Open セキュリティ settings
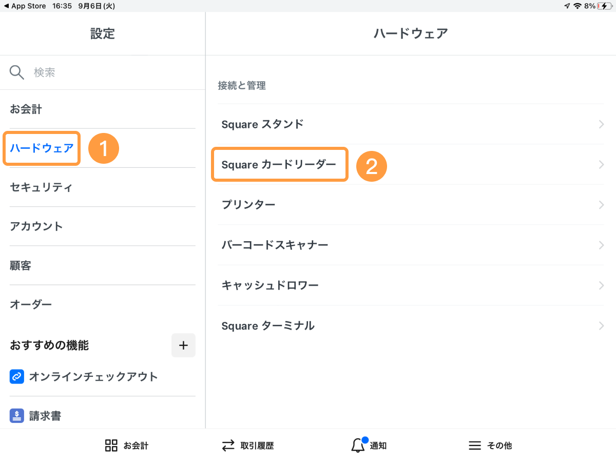This screenshot has width=616, height=462. pyautogui.click(x=103, y=187)
